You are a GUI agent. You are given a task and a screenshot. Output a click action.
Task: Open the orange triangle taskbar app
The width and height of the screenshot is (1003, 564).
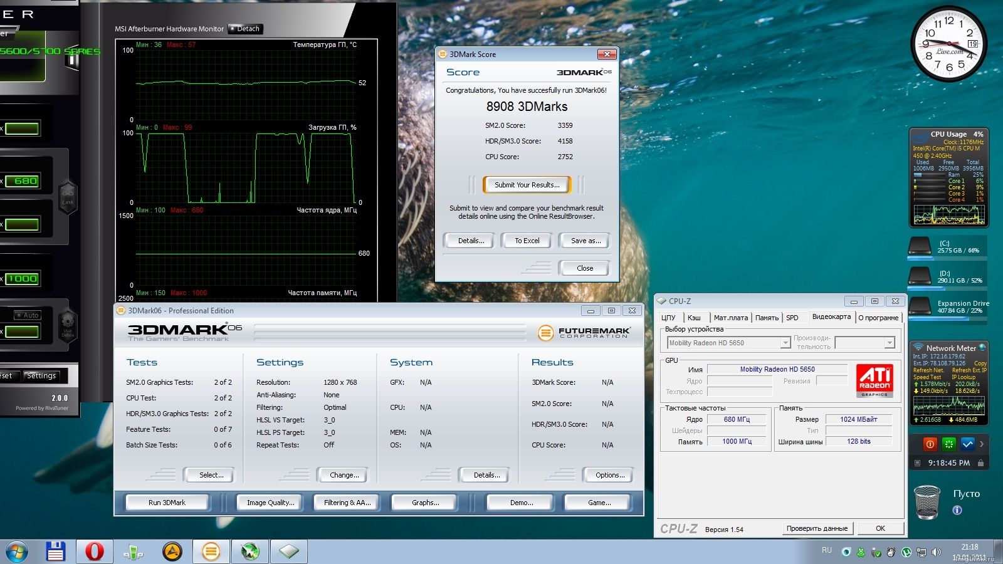tap(172, 551)
